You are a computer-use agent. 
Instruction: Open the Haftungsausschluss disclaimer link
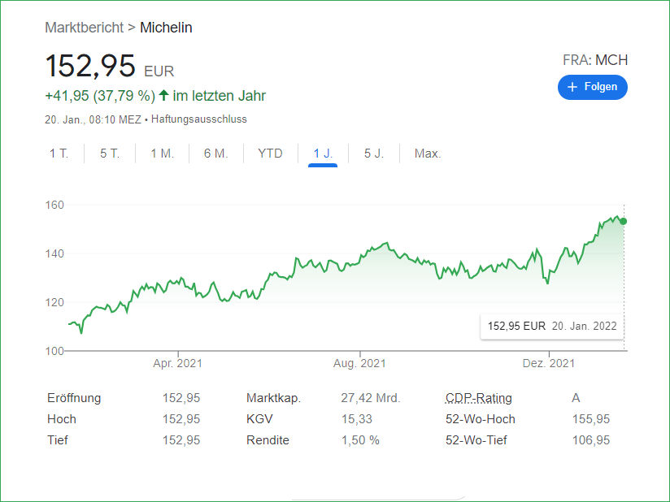click(x=199, y=119)
